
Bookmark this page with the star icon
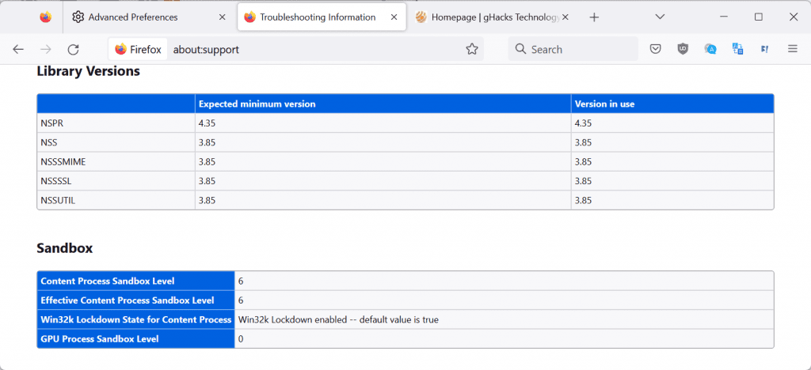pyautogui.click(x=472, y=49)
